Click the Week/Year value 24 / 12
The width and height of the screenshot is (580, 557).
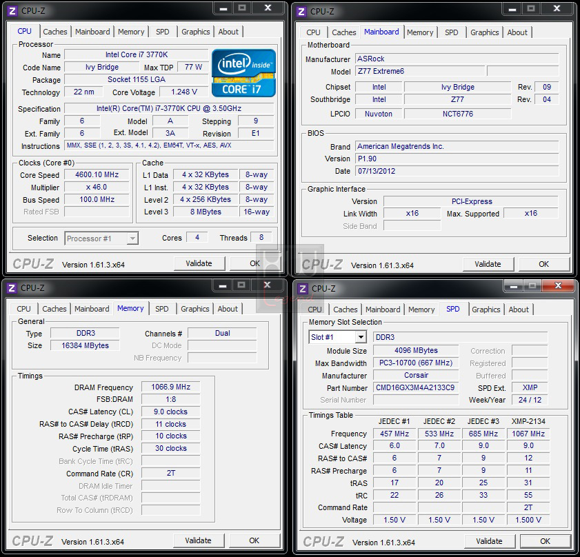[530, 401]
